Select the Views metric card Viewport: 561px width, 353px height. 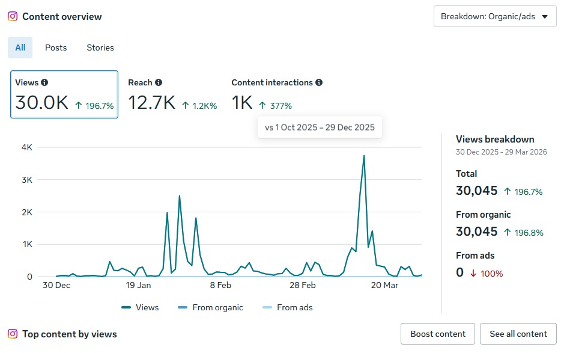(64, 95)
